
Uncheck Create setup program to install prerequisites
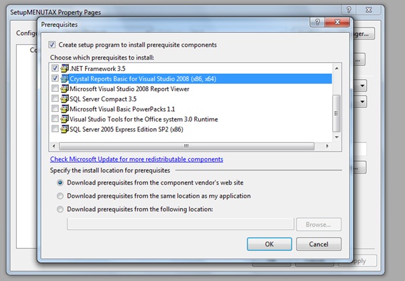(52, 45)
